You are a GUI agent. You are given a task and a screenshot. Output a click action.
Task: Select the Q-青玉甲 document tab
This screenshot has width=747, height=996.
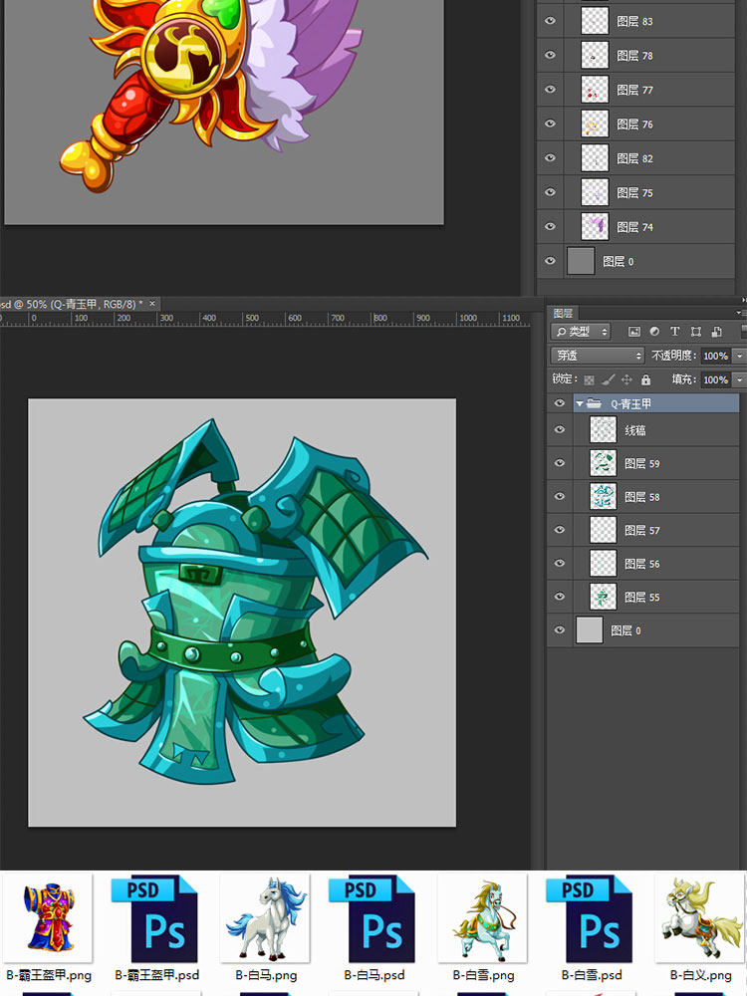point(70,303)
